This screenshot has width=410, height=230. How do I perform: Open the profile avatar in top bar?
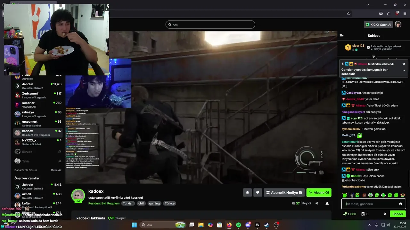(398, 25)
